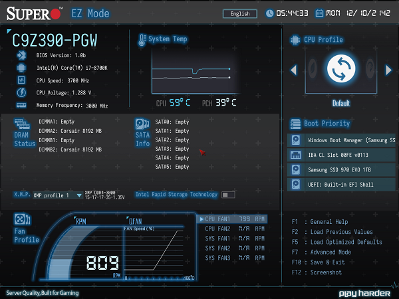Click the DIMMA1: Empty entry
Image resolution: width=399 pixels, height=299 pixels.
click(57, 122)
